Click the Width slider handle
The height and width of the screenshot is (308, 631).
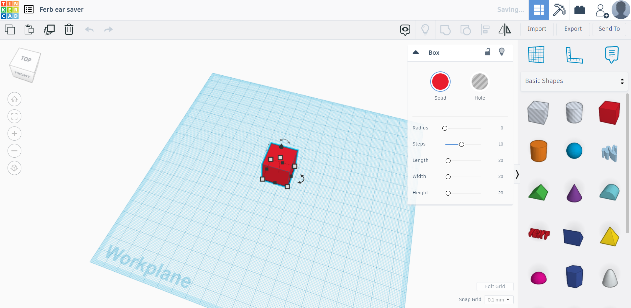448,177
